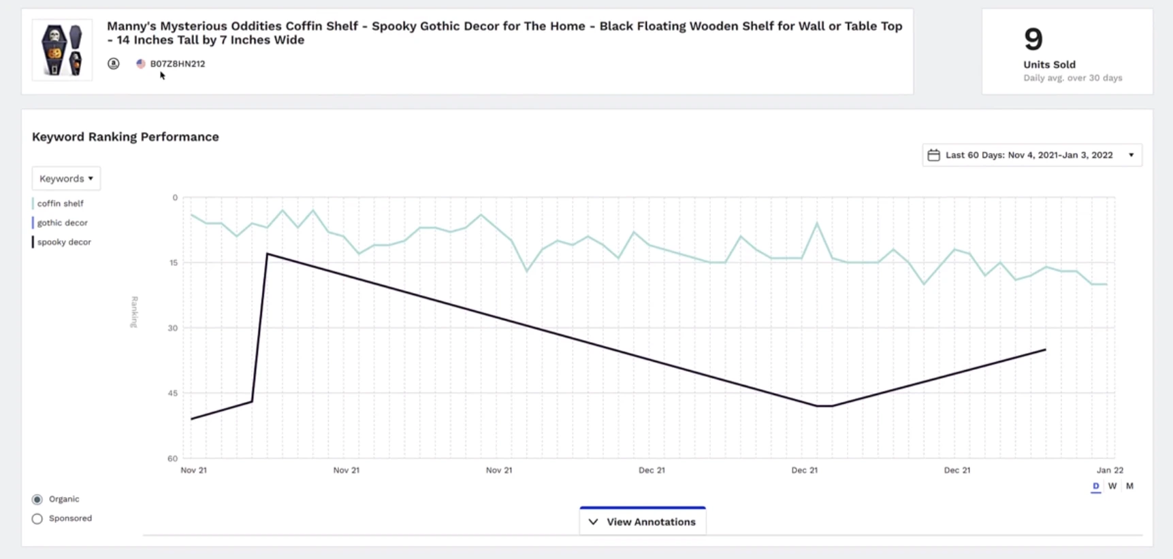Toggle the 'spooky decor' keyword line
The height and width of the screenshot is (559, 1173).
(x=64, y=242)
